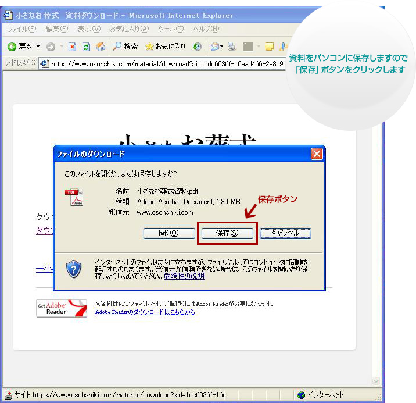
Task: Click the Print printer icon
Action: point(232,47)
